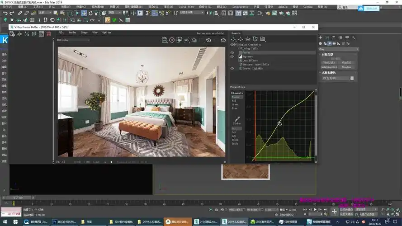Open the Interactive menu
402x226 pixels.
tap(240, 7)
